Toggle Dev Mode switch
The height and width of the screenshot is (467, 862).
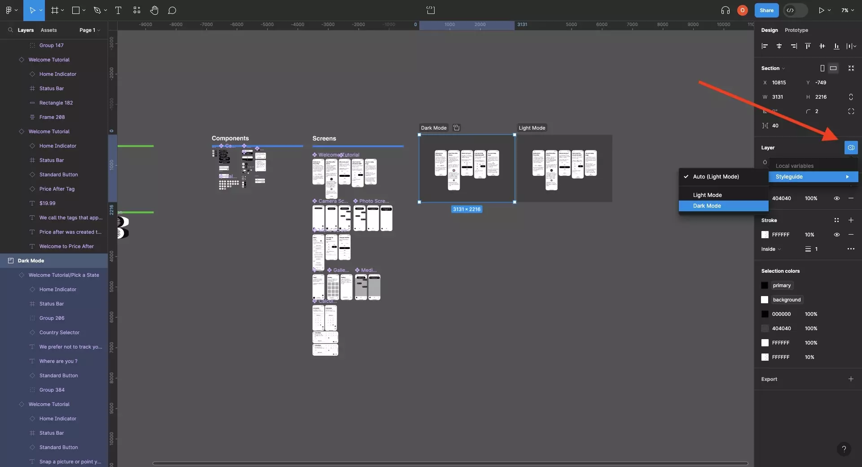(x=795, y=10)
